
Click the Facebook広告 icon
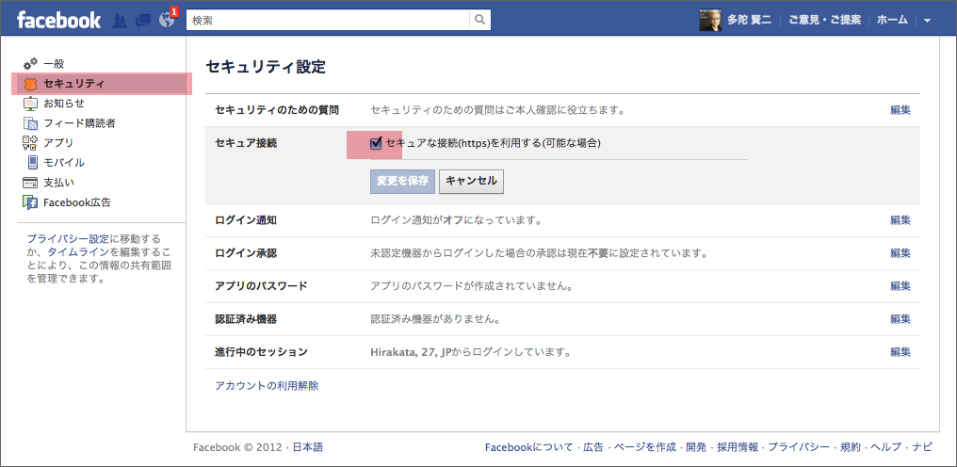(x=30, y=202)
